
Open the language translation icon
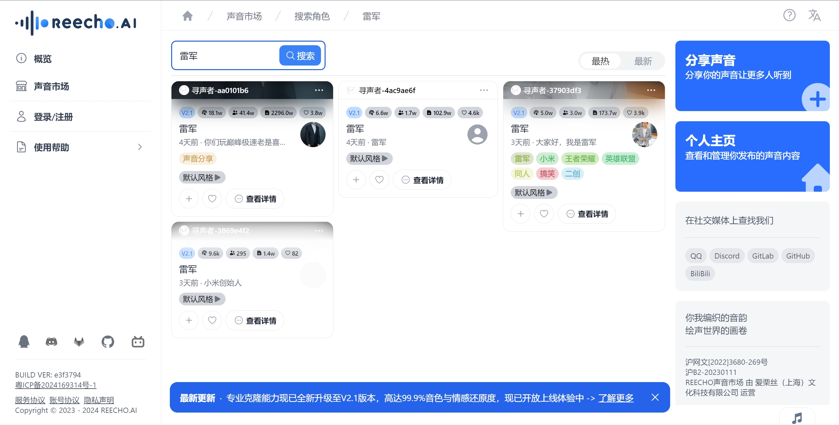tap(814, 15)
